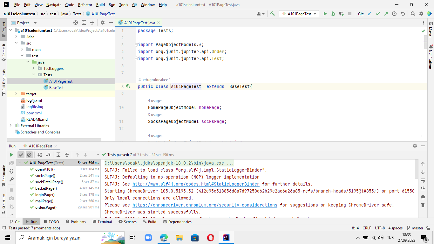This screenshot has height=244, width=434.
Task: Click the select opened file target icon
Action: coord(76,23)
